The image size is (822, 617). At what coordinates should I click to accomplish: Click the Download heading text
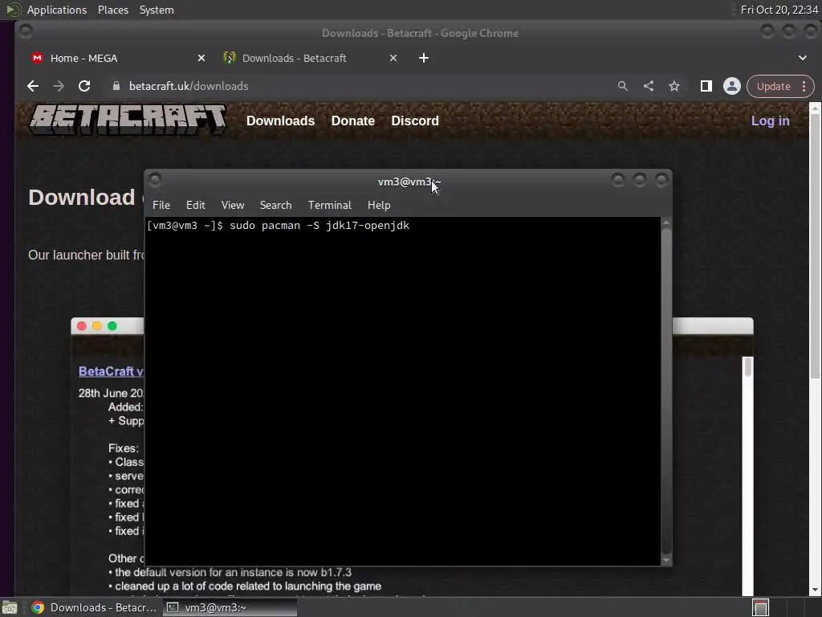82,198
